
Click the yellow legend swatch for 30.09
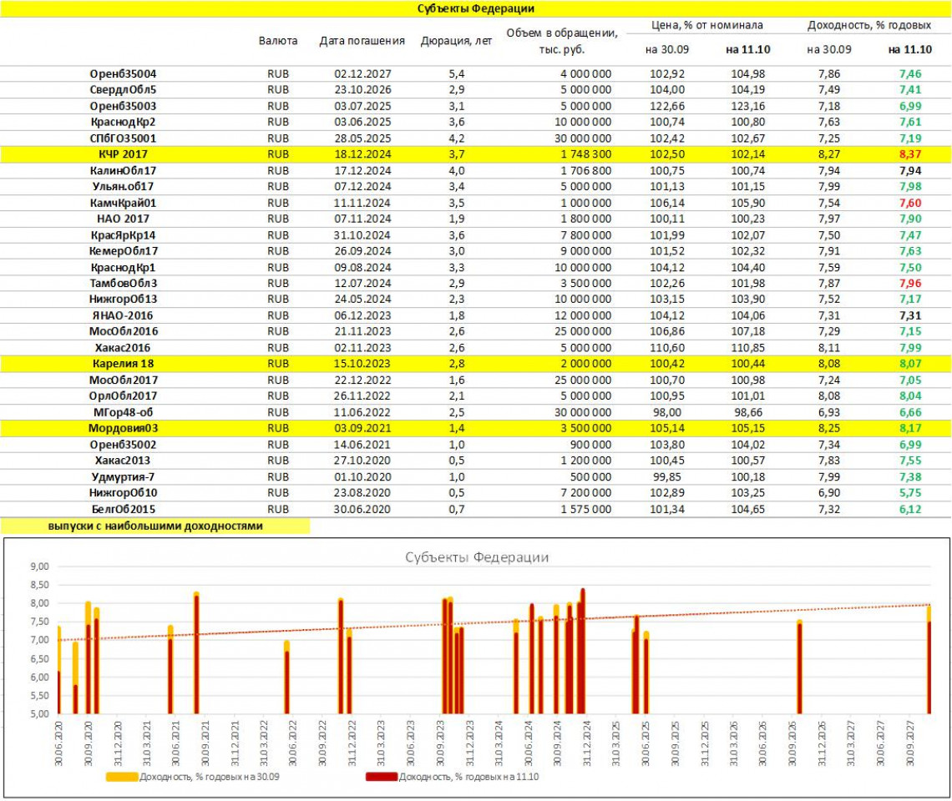121,776
